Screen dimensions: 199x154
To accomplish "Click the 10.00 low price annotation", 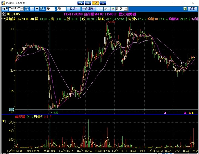I will pyautogui.click(x=55, y=112).
